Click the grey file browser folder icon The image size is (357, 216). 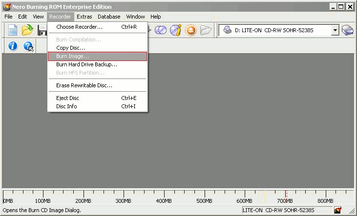click(x=206, y=30)
